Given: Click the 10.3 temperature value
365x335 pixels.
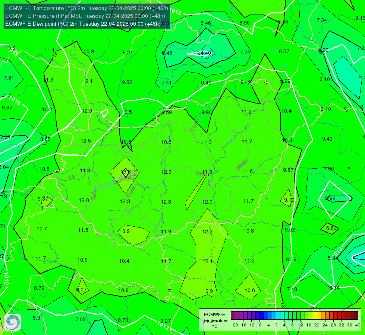Looking at the screenshot, I should 287,141.
